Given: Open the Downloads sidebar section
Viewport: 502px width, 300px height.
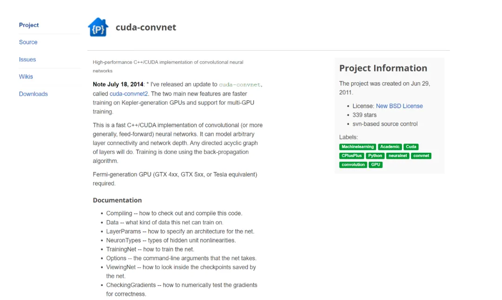Looking at the screenshot, I should 33,94.
